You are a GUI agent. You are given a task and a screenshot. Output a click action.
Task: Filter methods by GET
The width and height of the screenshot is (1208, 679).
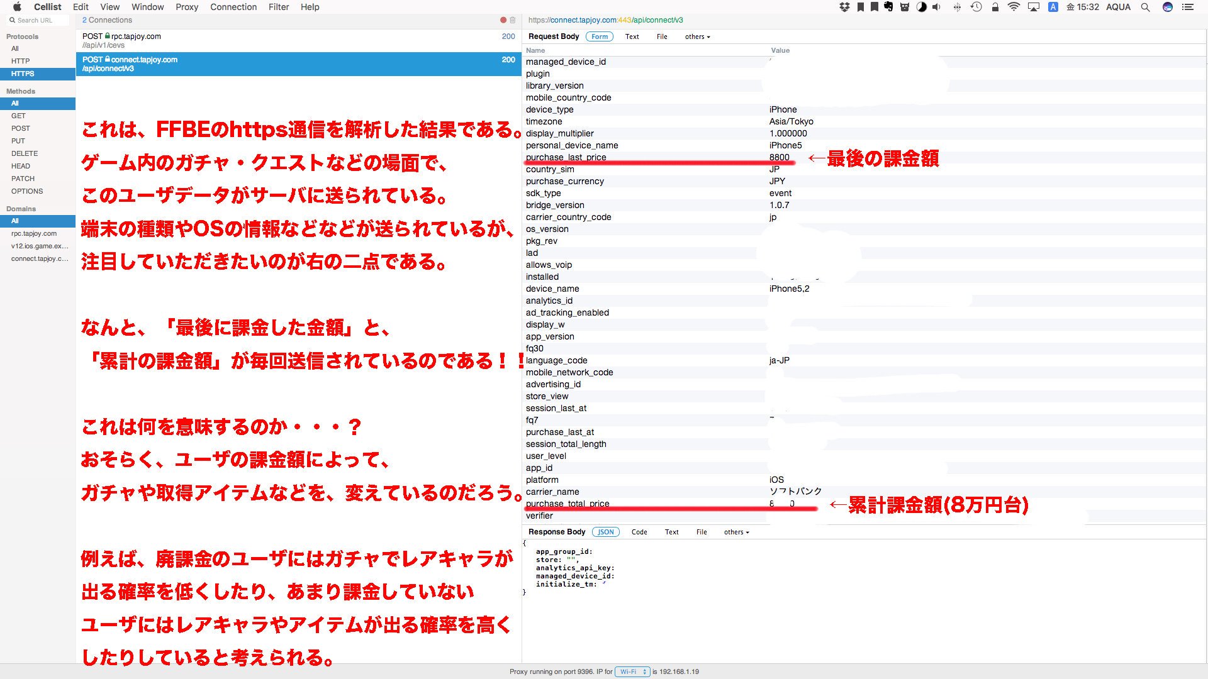pyautogui.click(x=38, y=116)
